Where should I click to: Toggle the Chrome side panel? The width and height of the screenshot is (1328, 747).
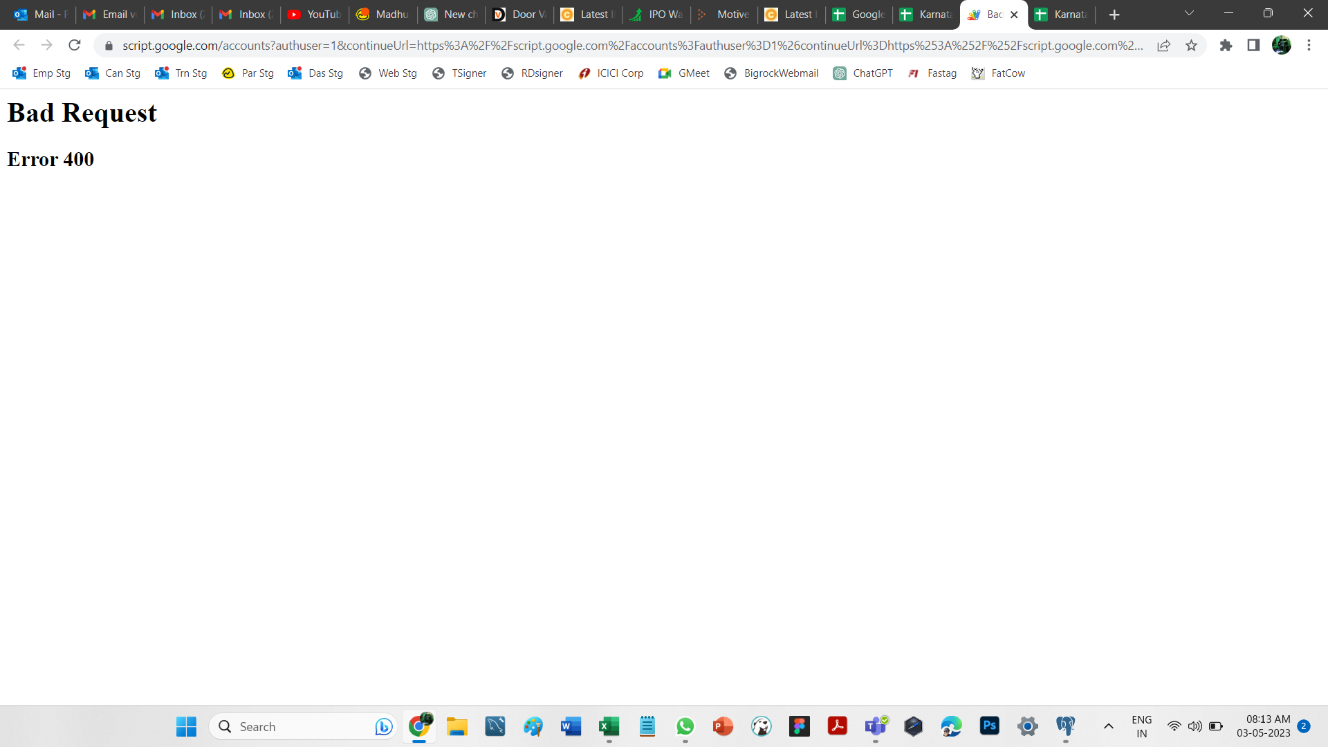click(x=1253, y=46)
